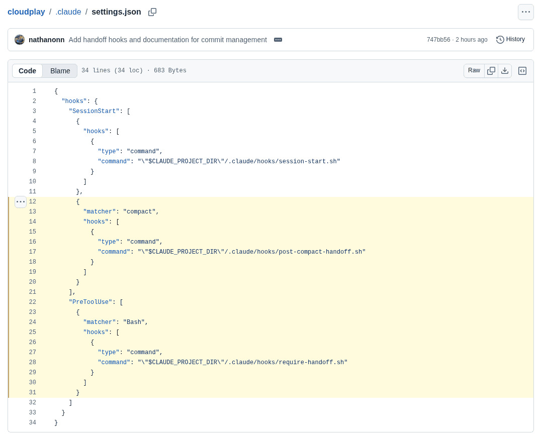The height and width of the screenshot is (438, 542).
Task: Switch to the Blame tab
Action: tap(60, 71)
